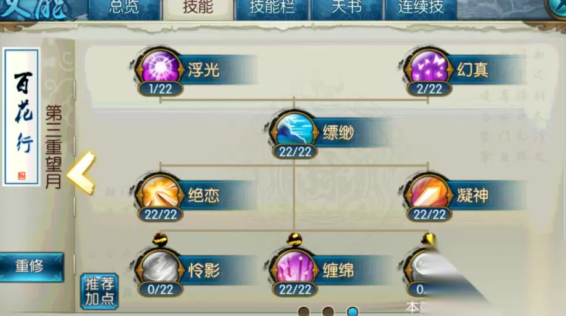The image size is (566, 316).
Task: Click the yellow orb above 缠绵
Action: tap(294, 239)
